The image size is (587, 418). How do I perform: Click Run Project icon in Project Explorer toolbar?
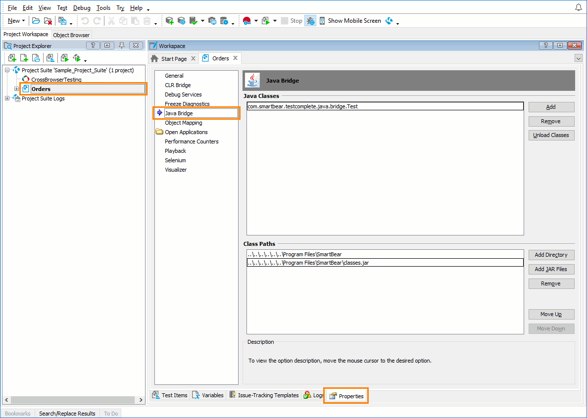pos(65,58)
